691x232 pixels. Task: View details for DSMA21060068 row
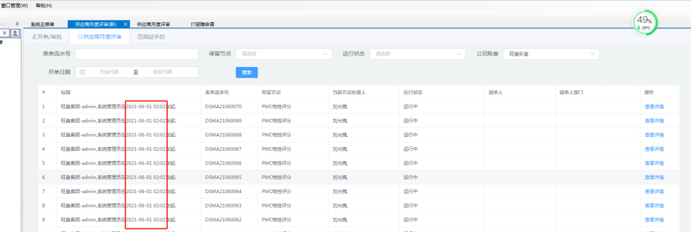[654, 135]
